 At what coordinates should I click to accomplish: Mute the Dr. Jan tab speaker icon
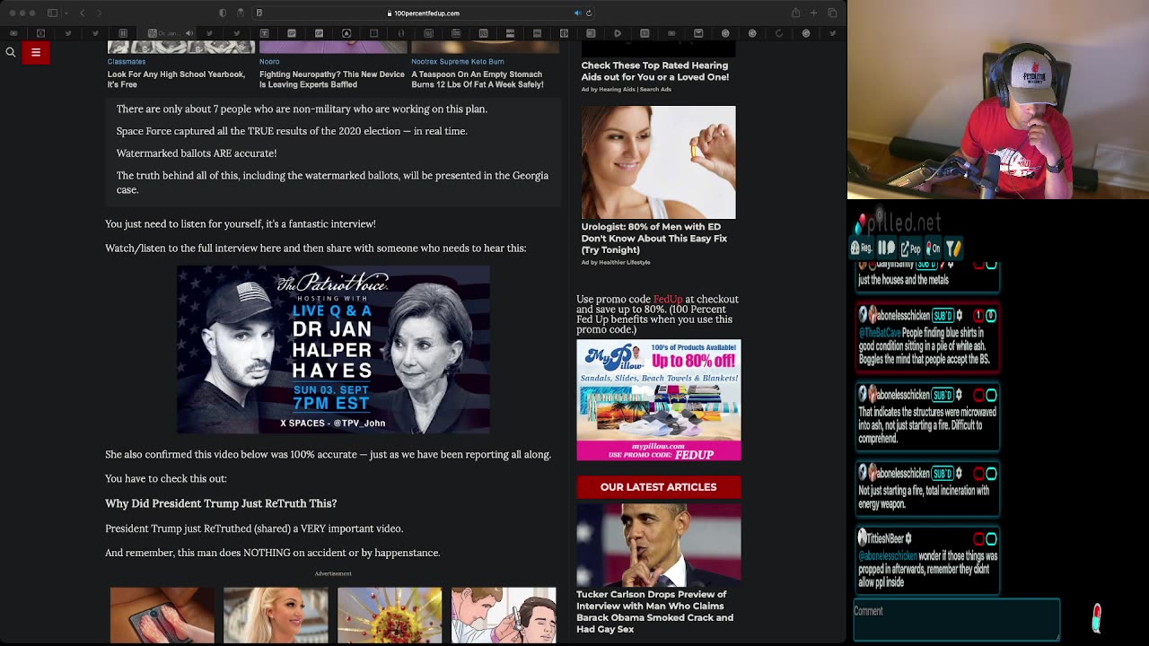click(x=189, y=33)
